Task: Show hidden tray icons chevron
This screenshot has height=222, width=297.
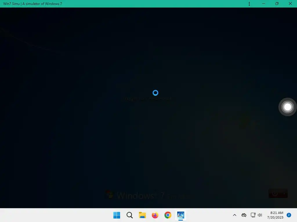Action: tap(234, 215)
